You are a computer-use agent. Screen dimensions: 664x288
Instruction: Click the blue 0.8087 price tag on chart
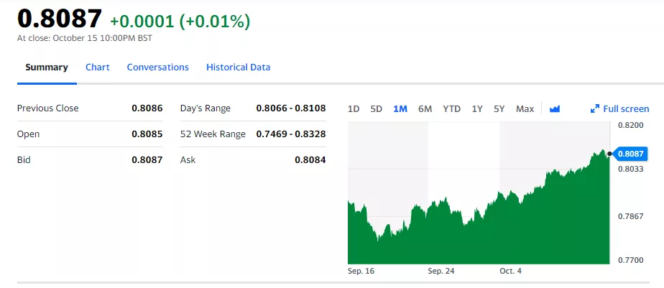[630, 154]
